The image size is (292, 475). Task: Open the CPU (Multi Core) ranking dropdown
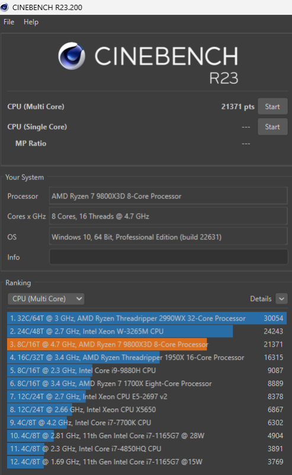[46, 299]
